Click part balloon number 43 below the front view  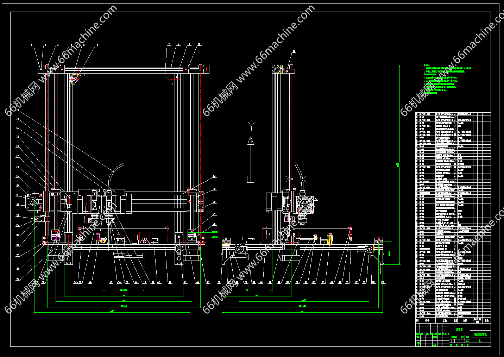pyautogui.click(x=185, y=282)
